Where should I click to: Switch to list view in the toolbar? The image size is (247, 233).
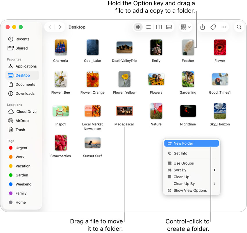148,27
